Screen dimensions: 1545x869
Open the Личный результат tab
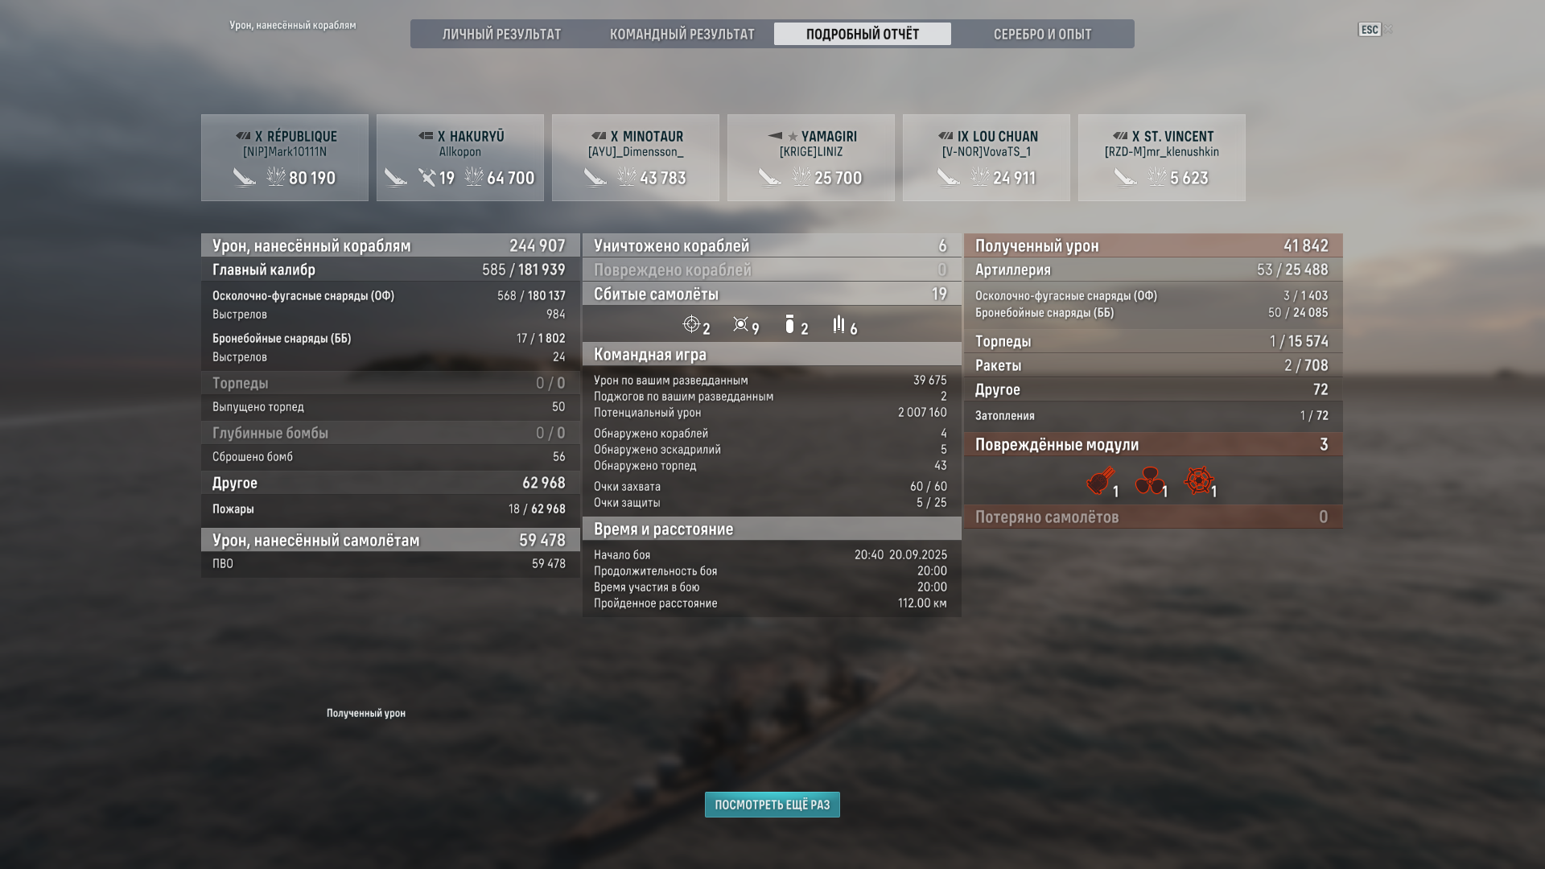pos(501,34)
